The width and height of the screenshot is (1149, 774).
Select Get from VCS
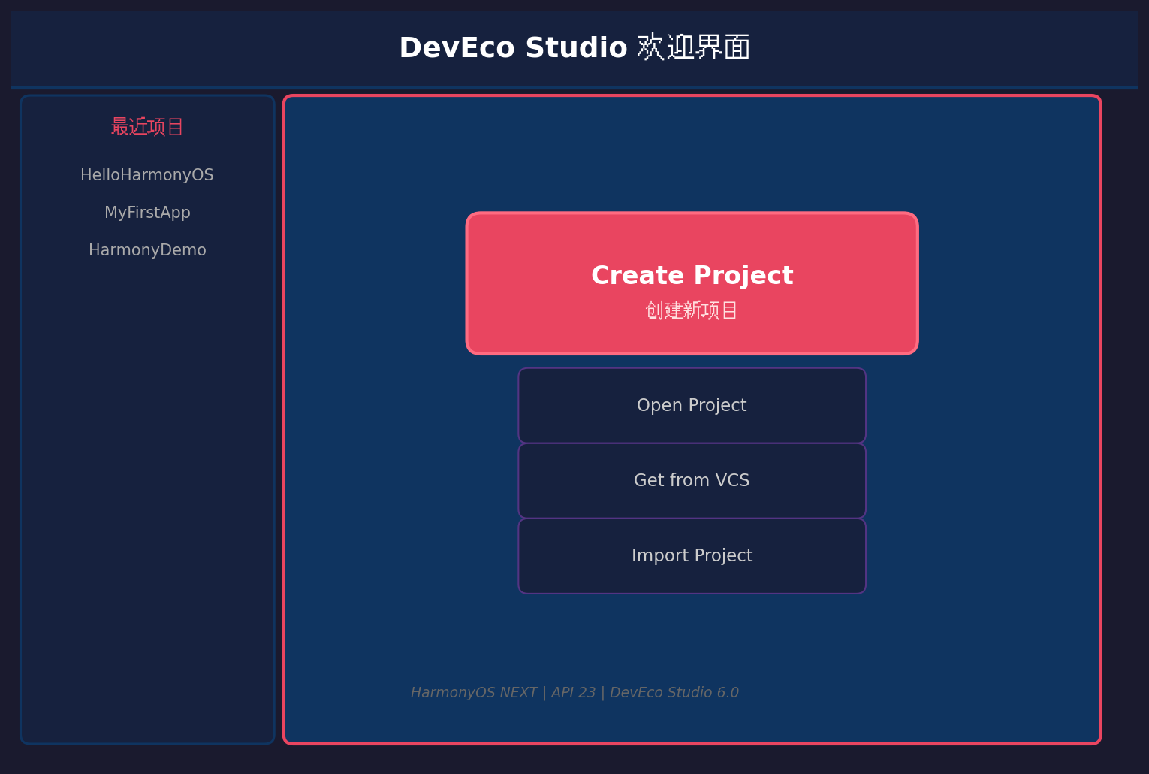pyautogui.click(x=692, y=481)
